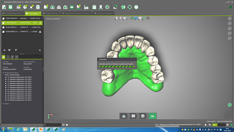234x132 pixels.
Task: Open the new order pencil icon
Action: pos(4,7)
